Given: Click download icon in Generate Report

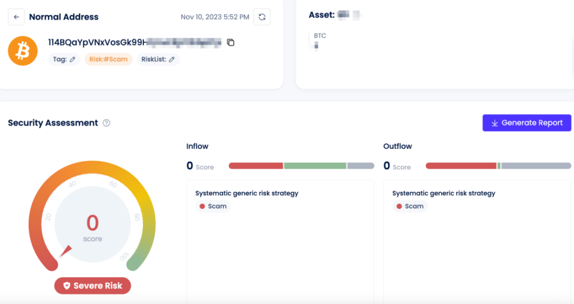Looking at the screenshot, I should point(495,123).
